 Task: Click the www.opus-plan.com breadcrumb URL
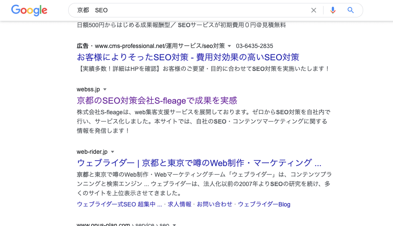click(123, 224)
